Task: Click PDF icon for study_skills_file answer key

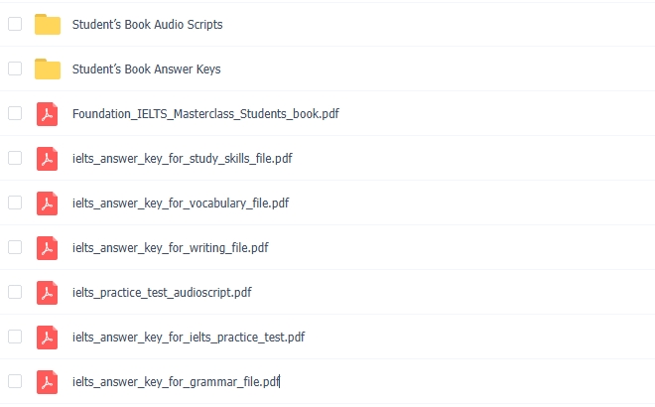Action: coord(47,159)
